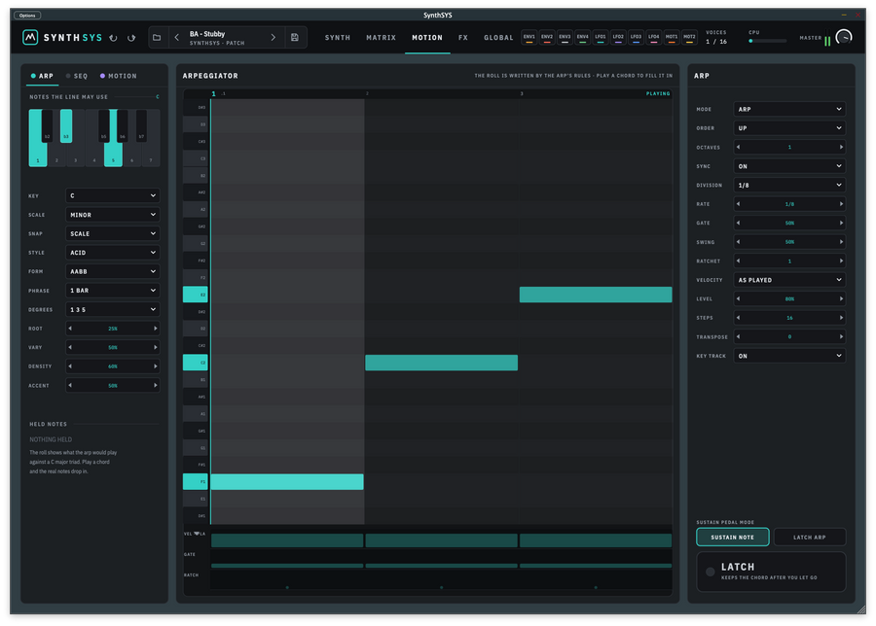Load the next patch with right chevron
The image size is (876, 626).
pyautogui.click(x=274, y=37)
